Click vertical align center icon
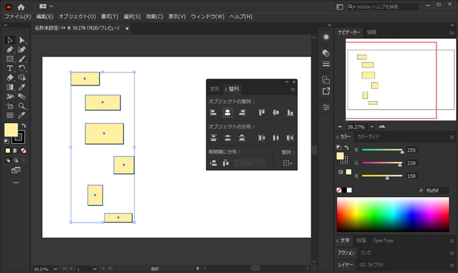458x273 pixels. point(275,112)
